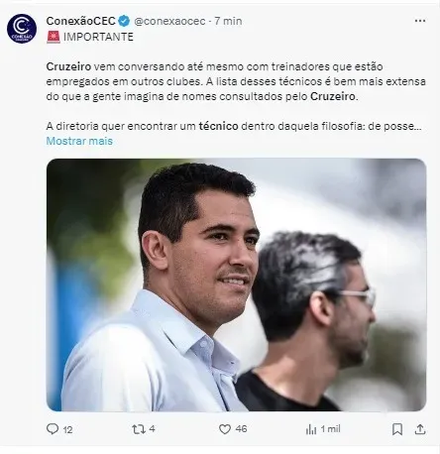Expand tweet with Mostrar mais
Image resolution: width=440 pixels, height=454 pixels.
[x=79, y=141]
